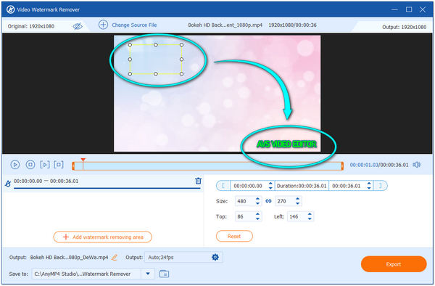Increase the Left position value

click(310, 214)
